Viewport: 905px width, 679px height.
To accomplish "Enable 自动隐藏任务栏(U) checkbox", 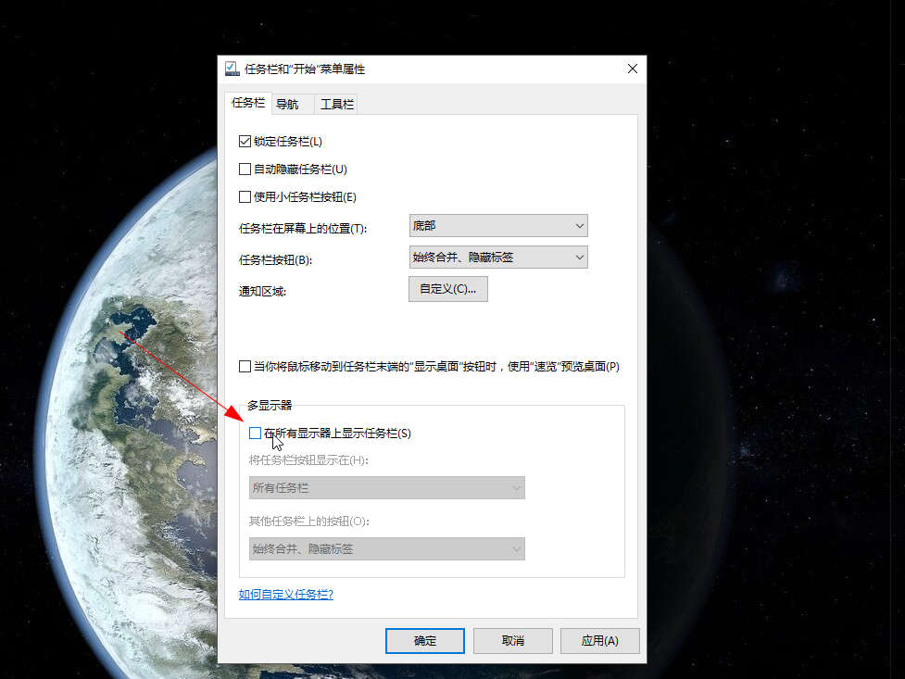I will [245, 170].
